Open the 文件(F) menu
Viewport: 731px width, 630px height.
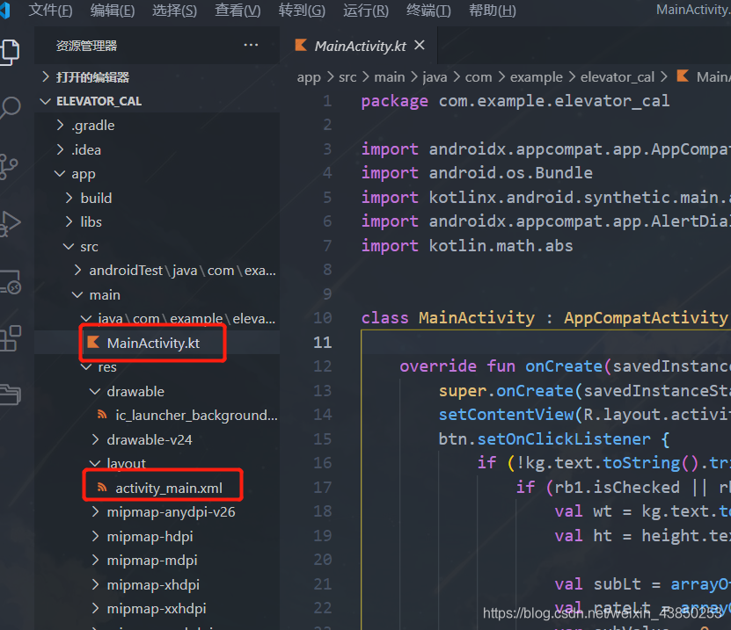coord(50,11)
